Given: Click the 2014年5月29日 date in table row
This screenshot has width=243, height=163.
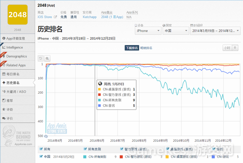Looking at the screenshot, I should coord(64,157).
